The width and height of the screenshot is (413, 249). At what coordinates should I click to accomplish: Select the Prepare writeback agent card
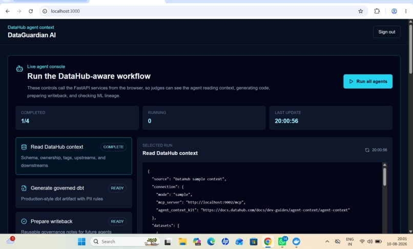(74, 223)
